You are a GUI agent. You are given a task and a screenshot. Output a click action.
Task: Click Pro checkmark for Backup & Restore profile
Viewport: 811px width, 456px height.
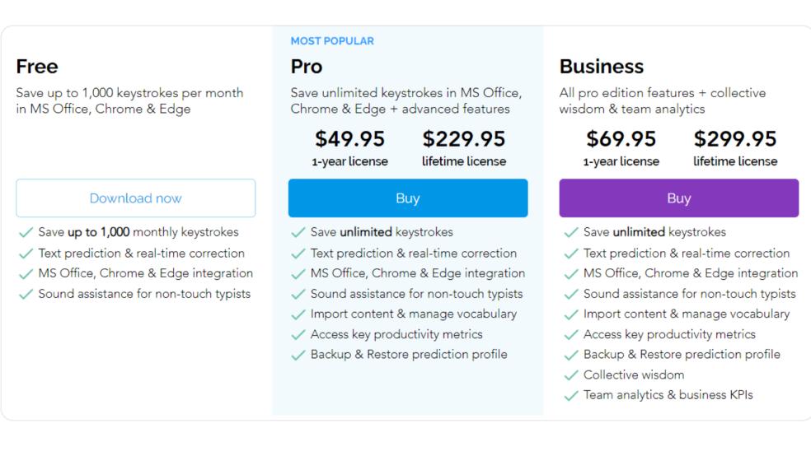pyautogui.click(x=298, y=356)
